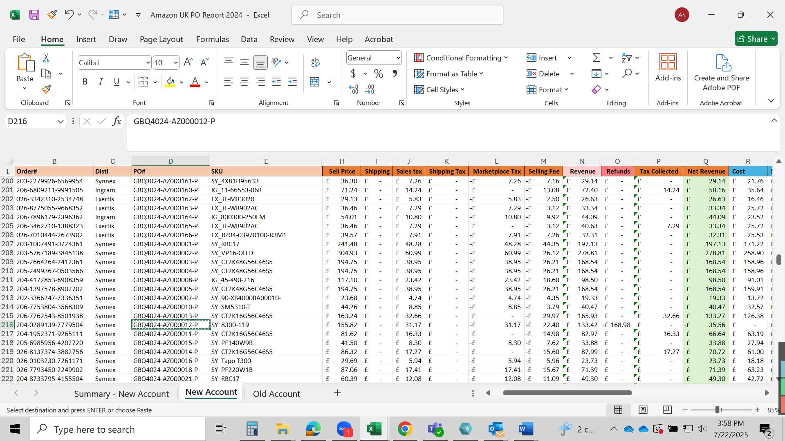This screenshot has height=441, width=785.
Task: Open the Name Box dropdown arrow
Action: tap(61, 121)
